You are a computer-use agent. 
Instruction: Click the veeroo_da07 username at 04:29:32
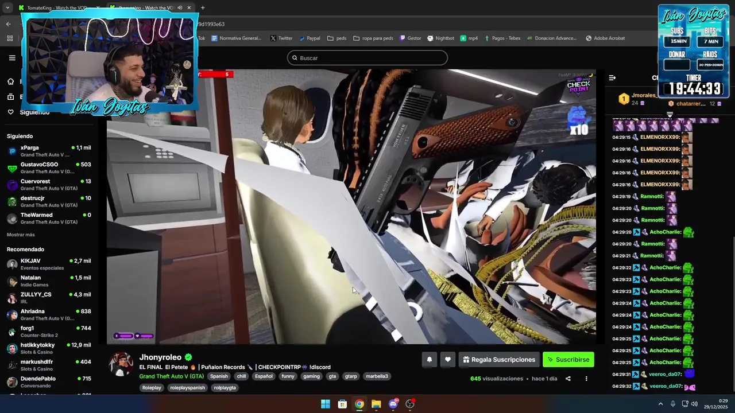click(666, 386)
